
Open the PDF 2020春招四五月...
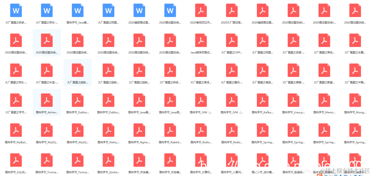pyautogui.click(x=201, y=10)
